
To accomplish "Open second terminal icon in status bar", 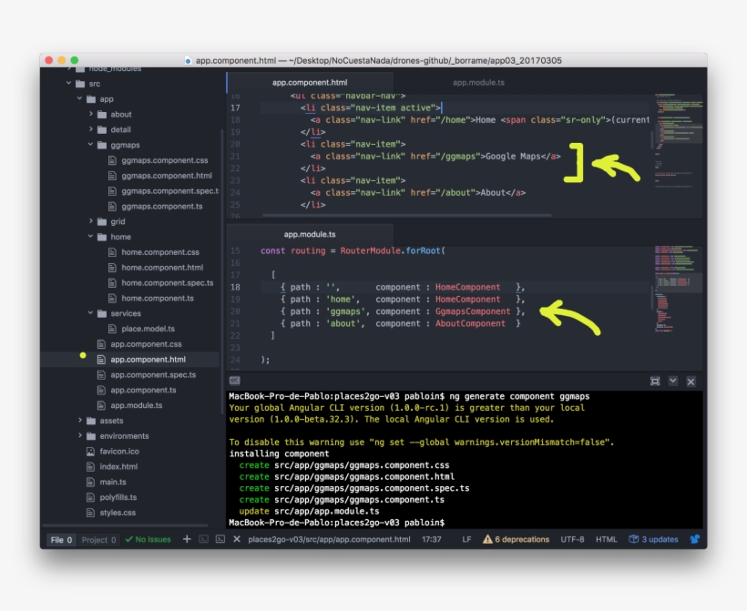I will pos(220,539).
